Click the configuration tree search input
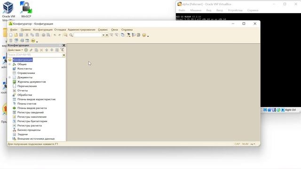Screen dimensions: 301x169 [35, 55]
